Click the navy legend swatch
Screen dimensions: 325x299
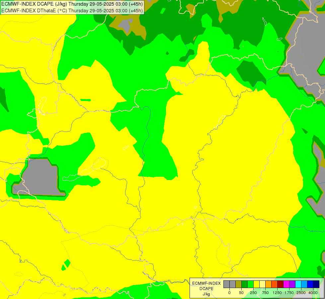[x=316, y=284]
